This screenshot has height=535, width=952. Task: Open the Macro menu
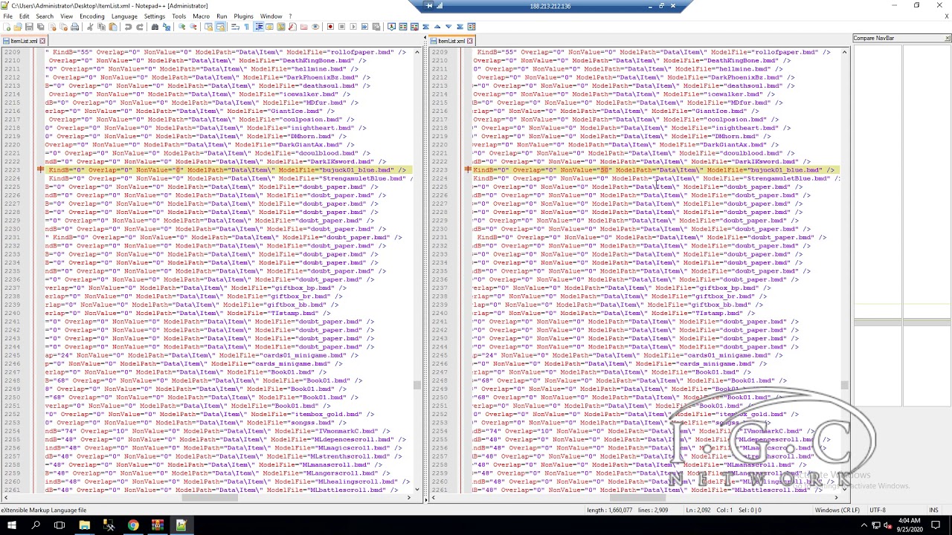(x=201, y=16)
